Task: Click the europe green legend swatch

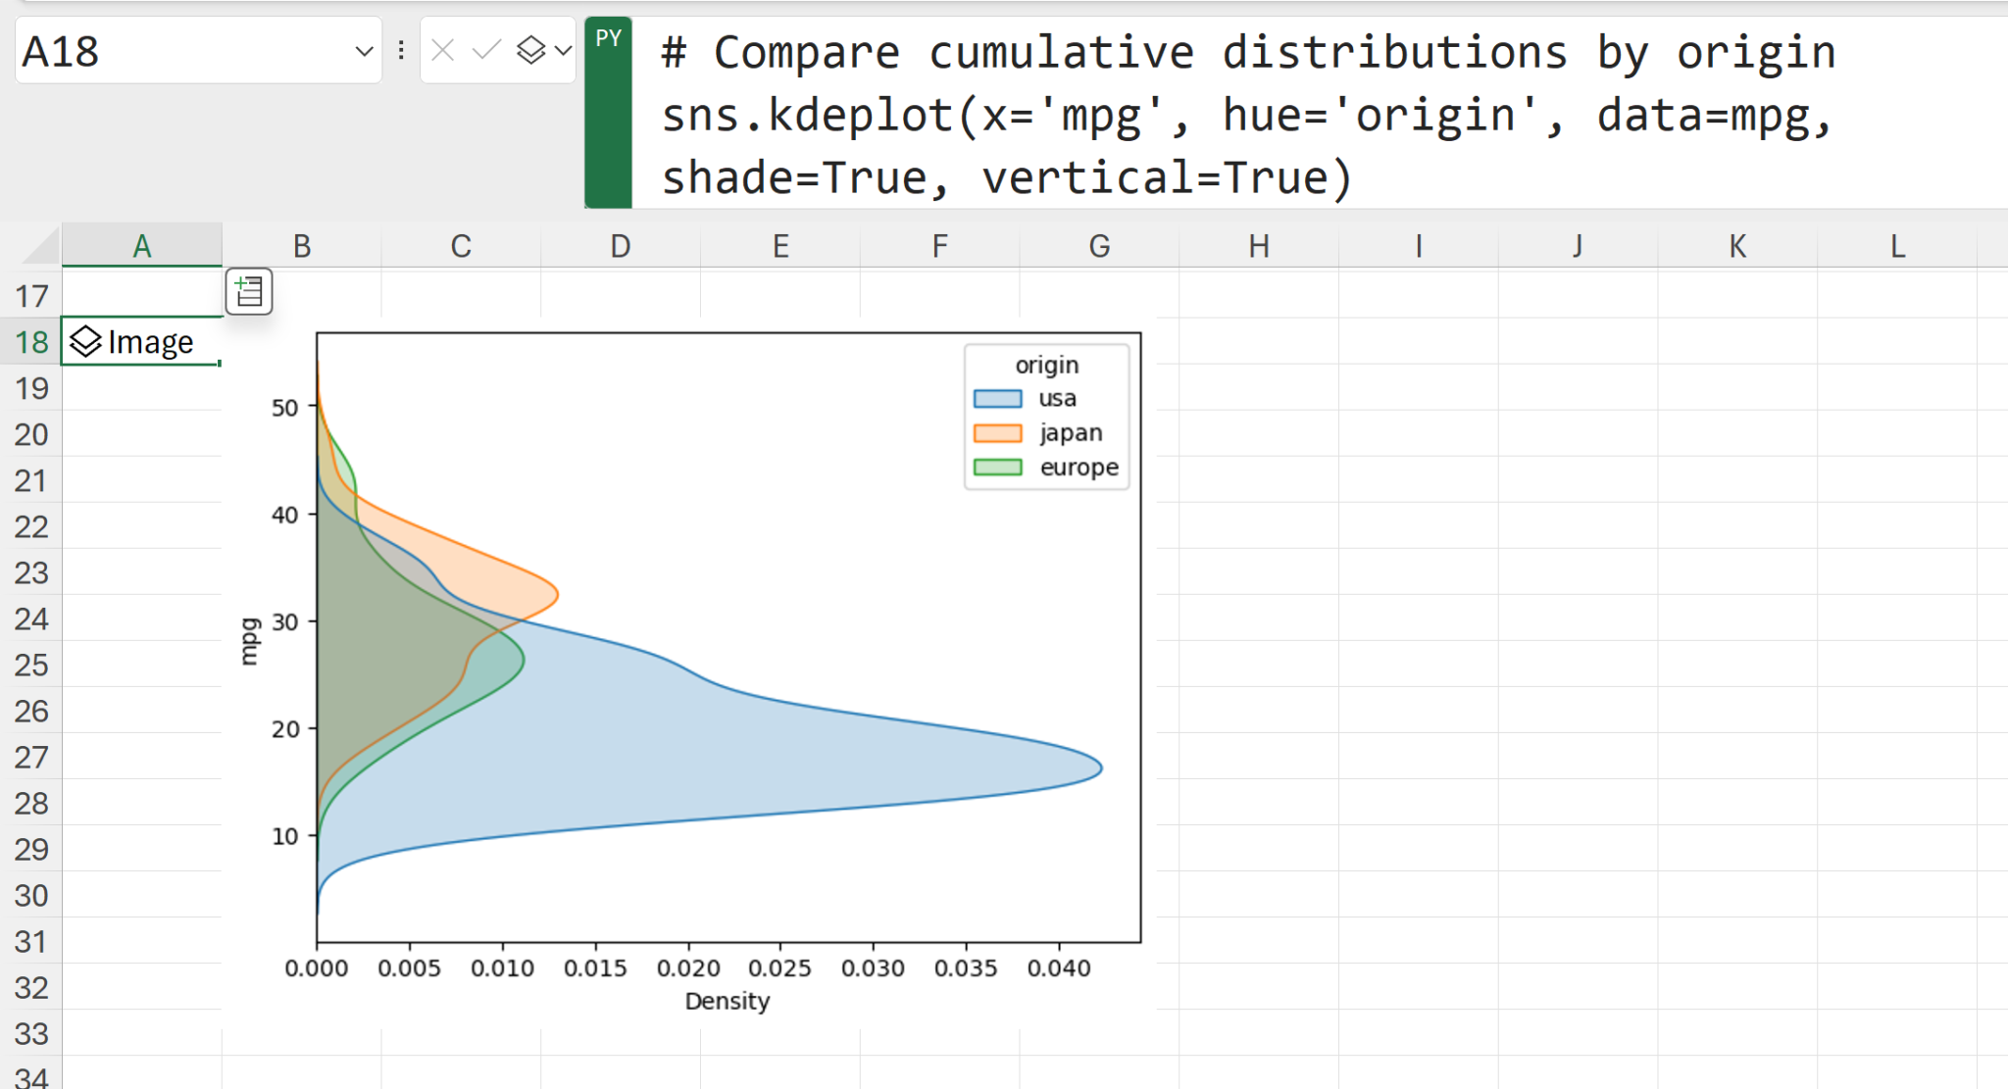Action: 997,468
